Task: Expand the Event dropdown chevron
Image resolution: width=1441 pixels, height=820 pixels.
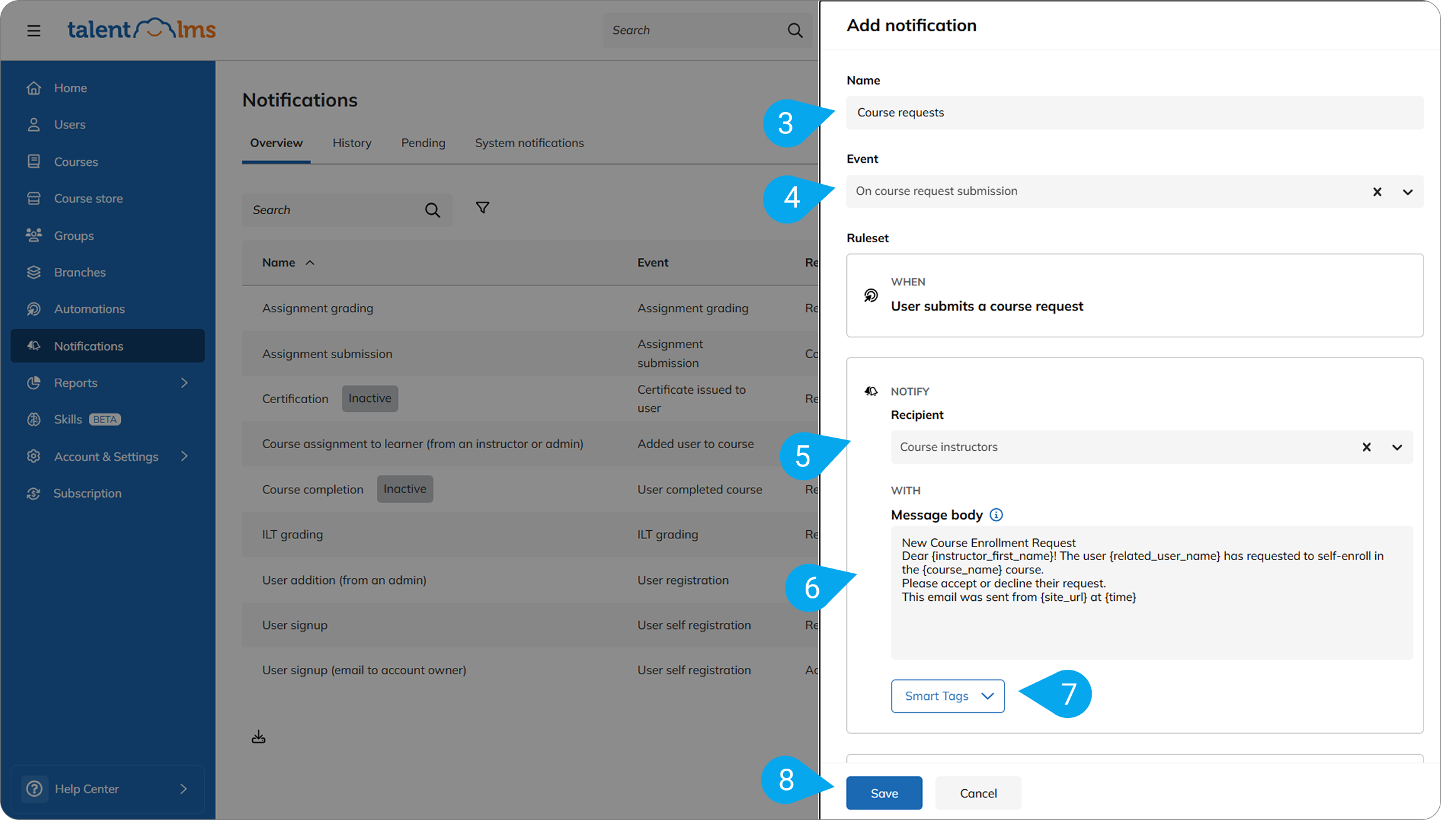Action: click(x=1408, y=192)
